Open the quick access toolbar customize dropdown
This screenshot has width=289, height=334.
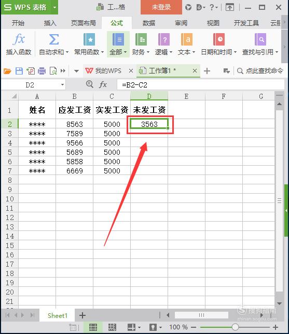pos(76,71)
